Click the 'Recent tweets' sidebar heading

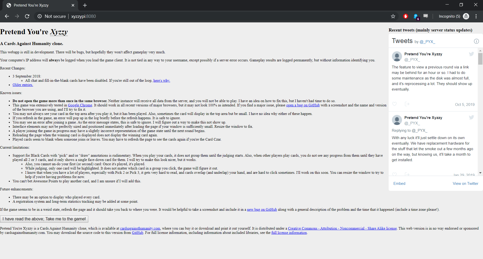(x=430, y=30)
